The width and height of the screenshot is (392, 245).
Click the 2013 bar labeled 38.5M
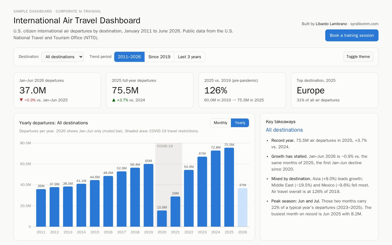coord(68,207)
